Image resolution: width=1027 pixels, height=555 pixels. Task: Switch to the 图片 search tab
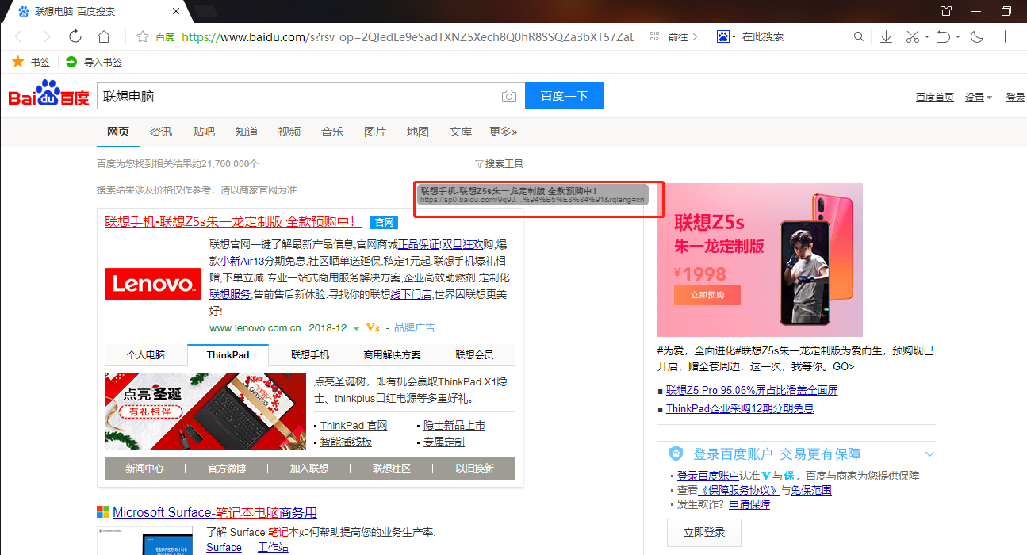coord(375,132)
